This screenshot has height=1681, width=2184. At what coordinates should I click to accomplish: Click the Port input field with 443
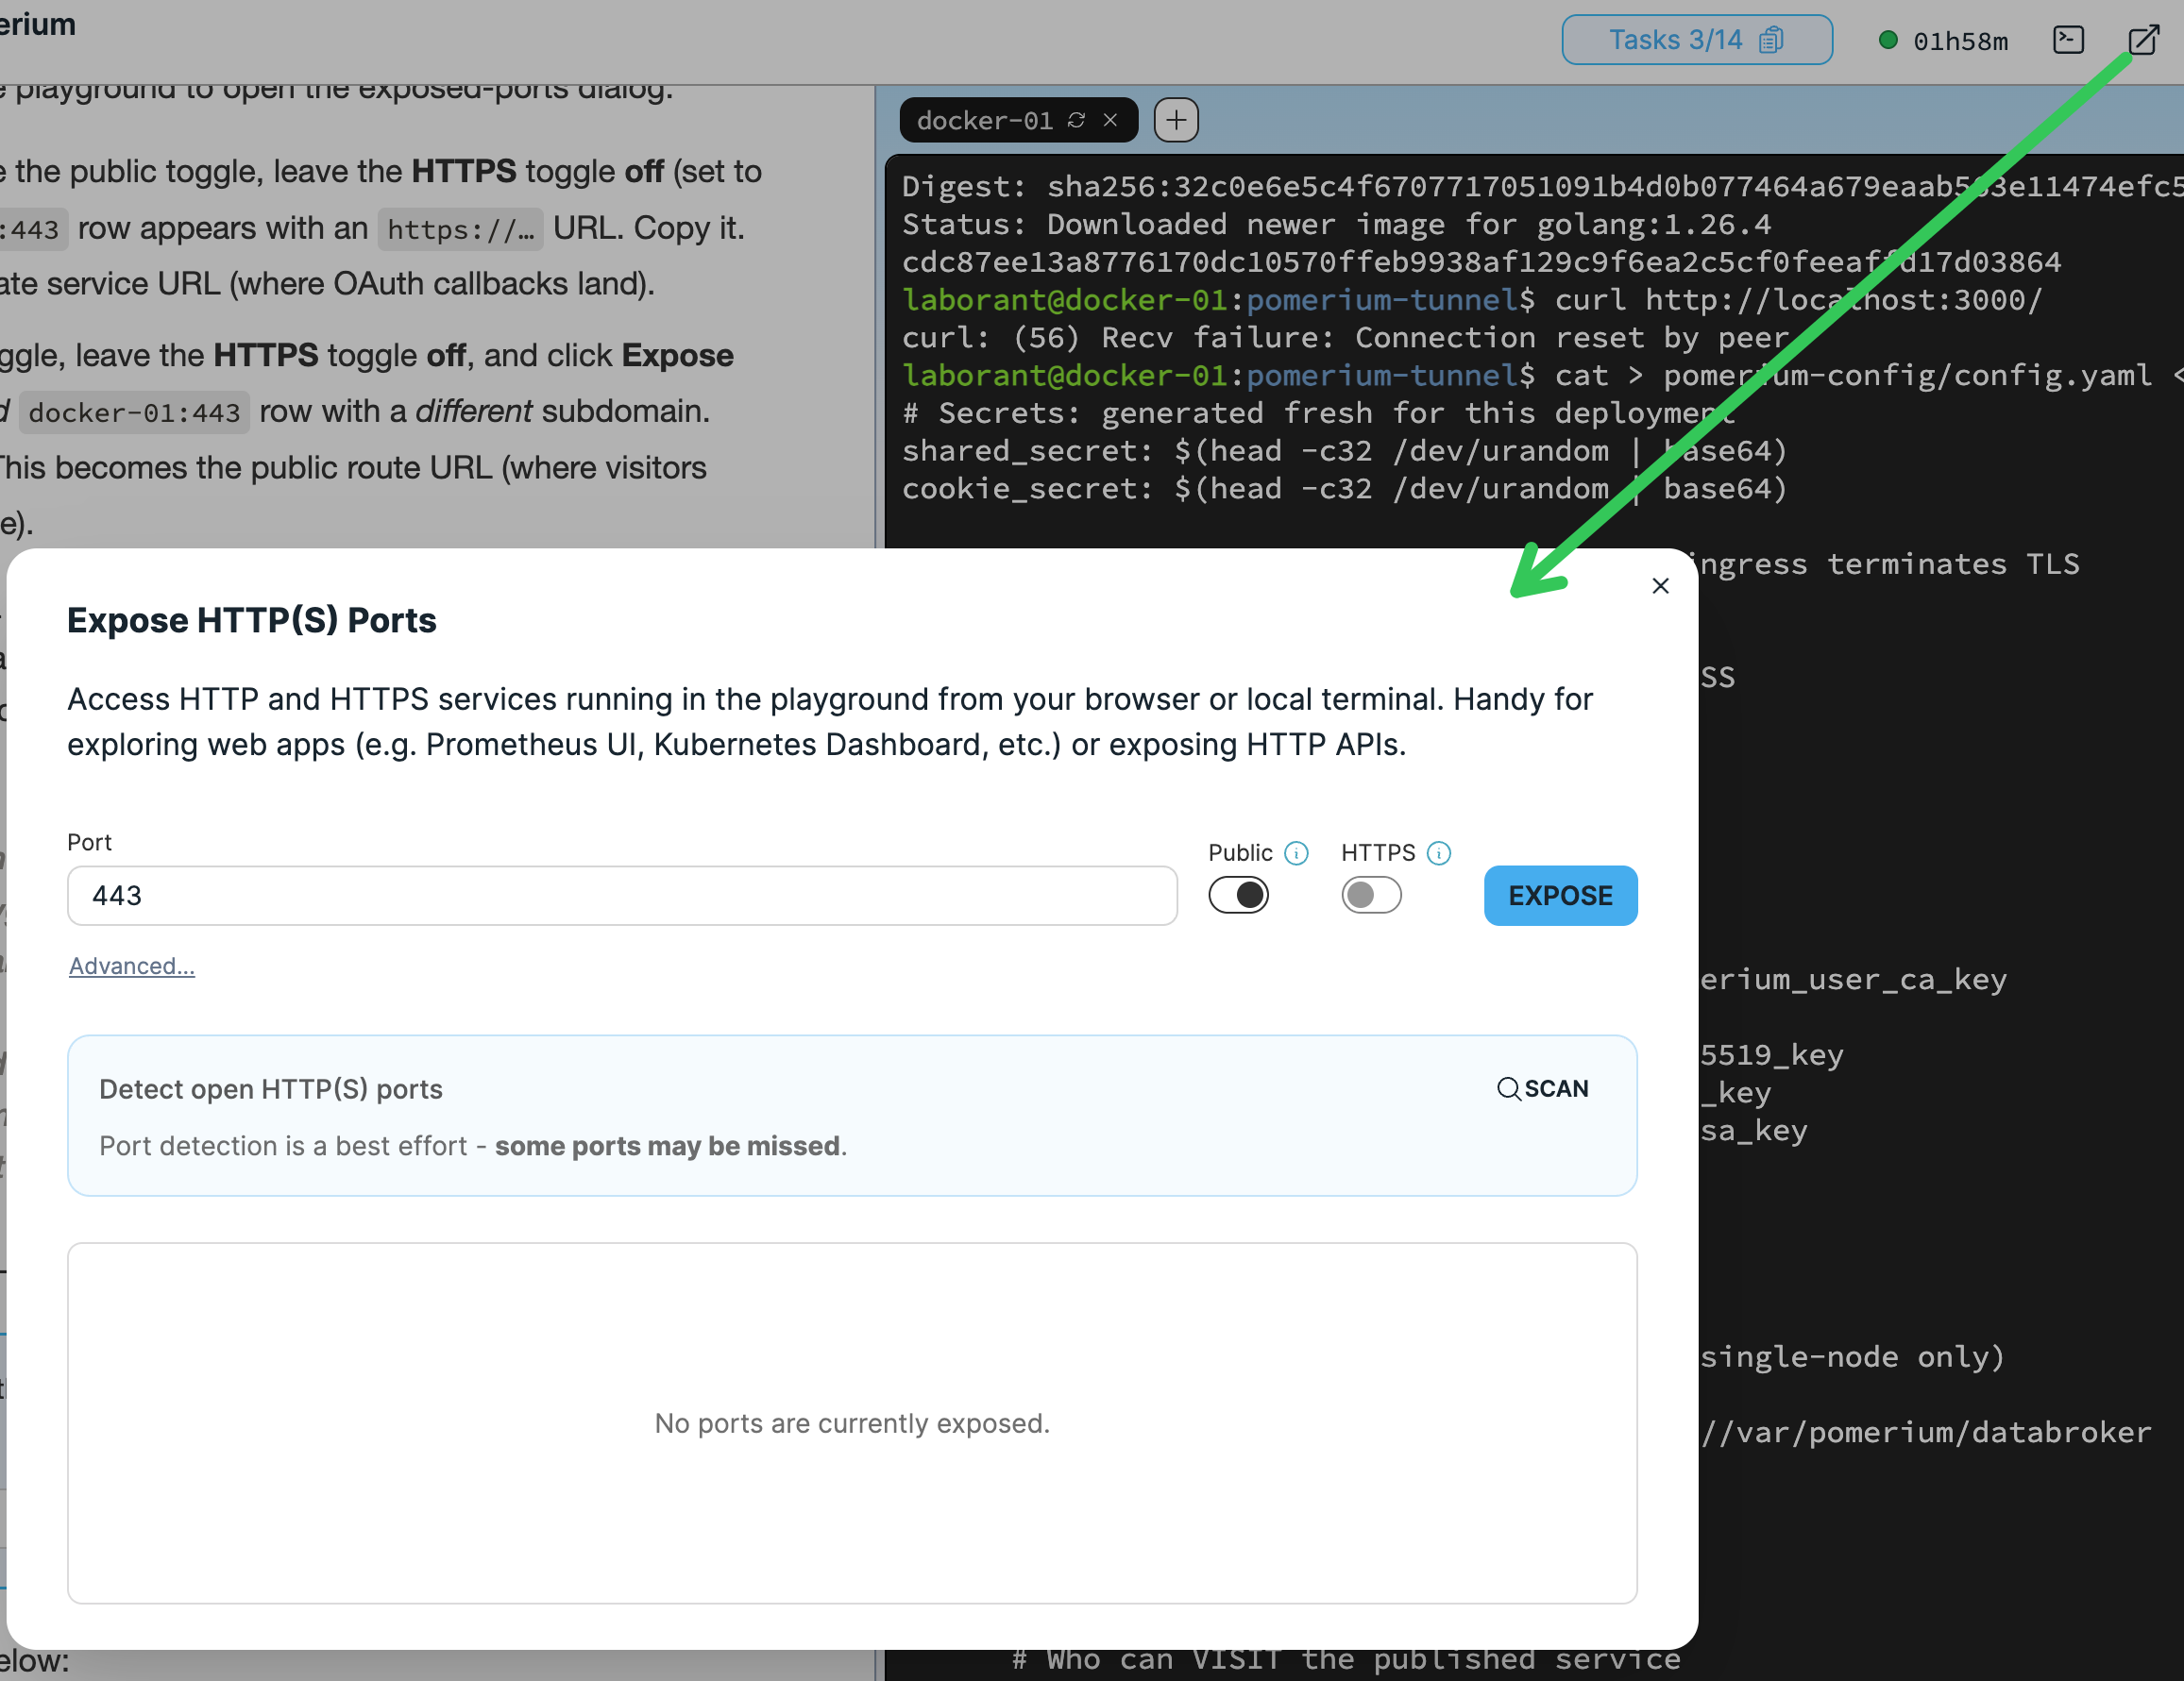click(x=622, y=896)
